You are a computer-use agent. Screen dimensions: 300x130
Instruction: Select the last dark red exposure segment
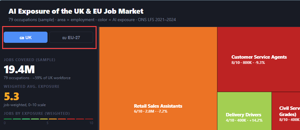89,119
